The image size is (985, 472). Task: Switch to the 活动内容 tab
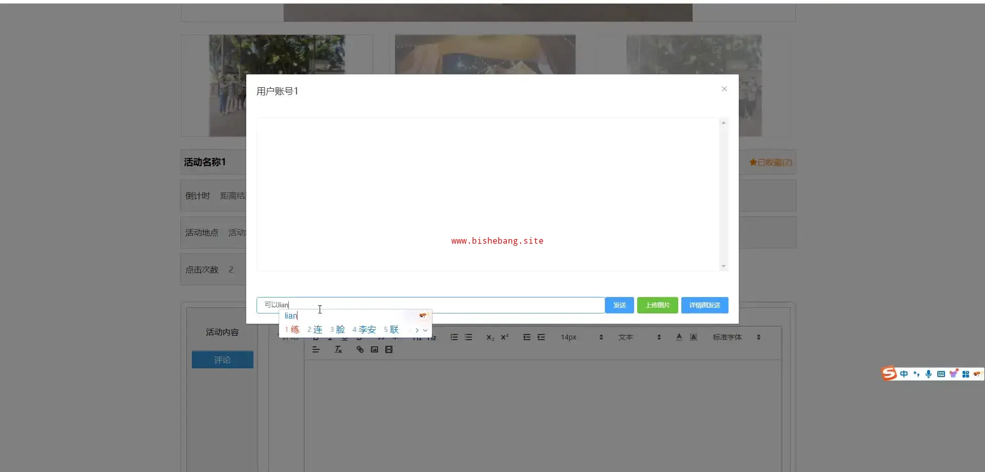[x=223, y=332]
